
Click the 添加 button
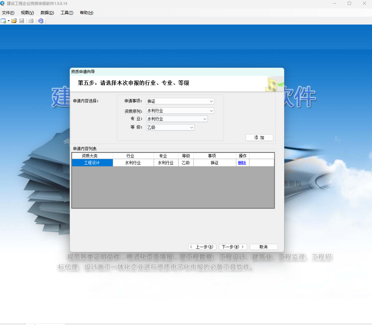pyautogui.click(x=259, y=138)
